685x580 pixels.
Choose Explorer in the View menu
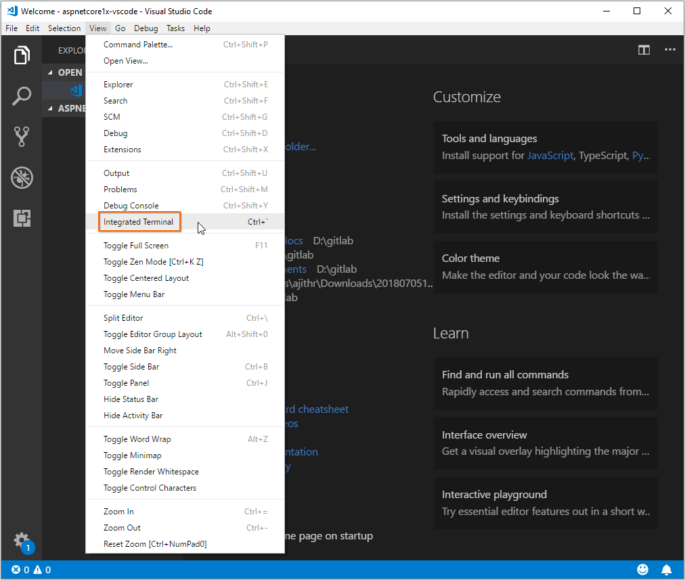pyautogui.click(x=185, y=85)
